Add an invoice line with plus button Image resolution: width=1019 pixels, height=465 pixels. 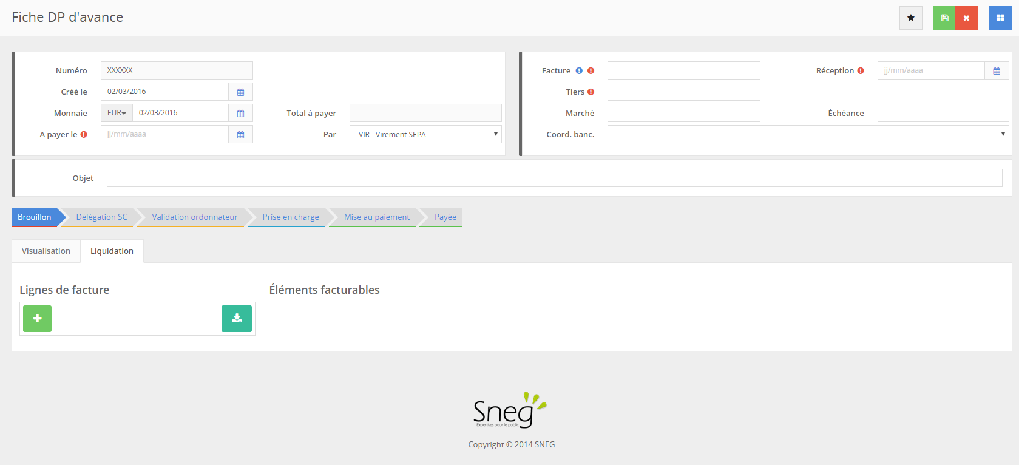[38, 319]
